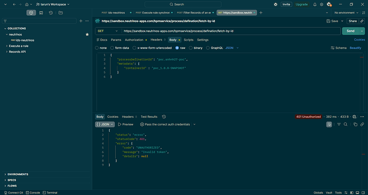368x195 pixels.
Task: Select x-www-form-urlencoded body type
Action: click(x=134, y=48)
